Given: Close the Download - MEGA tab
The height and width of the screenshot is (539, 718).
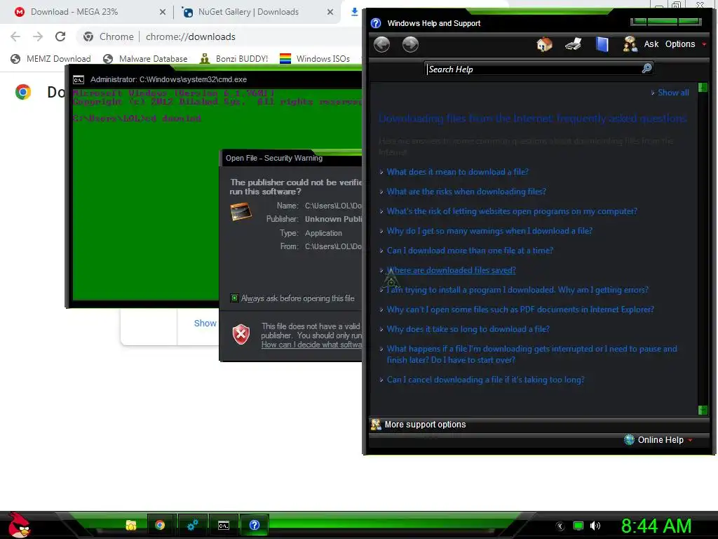Looking at the screenshot, I should tap(163, 13).
